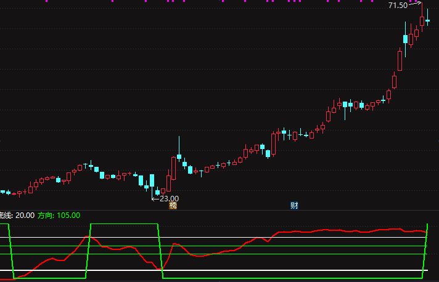Click the last cyan candlestick on the right
This screenshot has width=439, height=282.
(x=427, y=17)
